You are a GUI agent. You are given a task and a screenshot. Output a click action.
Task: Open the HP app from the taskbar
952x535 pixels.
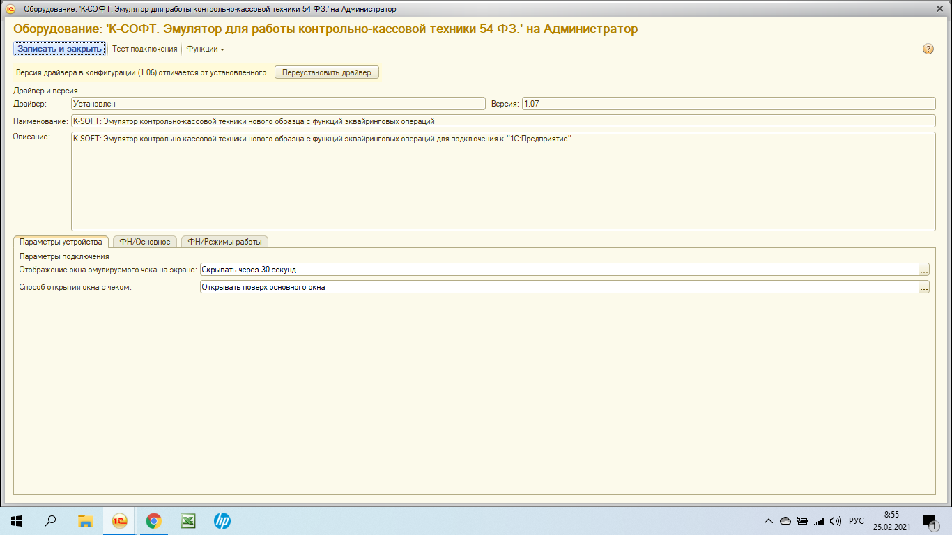pos(222,521)
